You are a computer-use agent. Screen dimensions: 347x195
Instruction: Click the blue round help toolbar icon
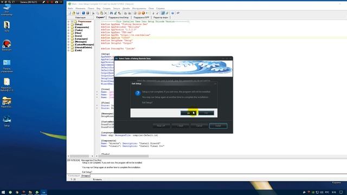pos(172,13)
